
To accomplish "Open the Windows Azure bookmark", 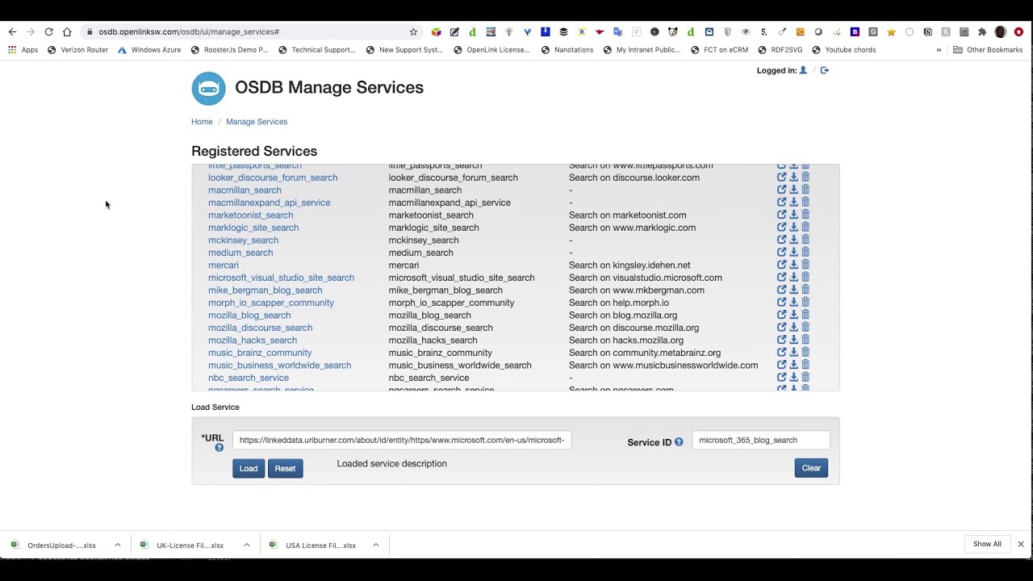I will [149, 50].
